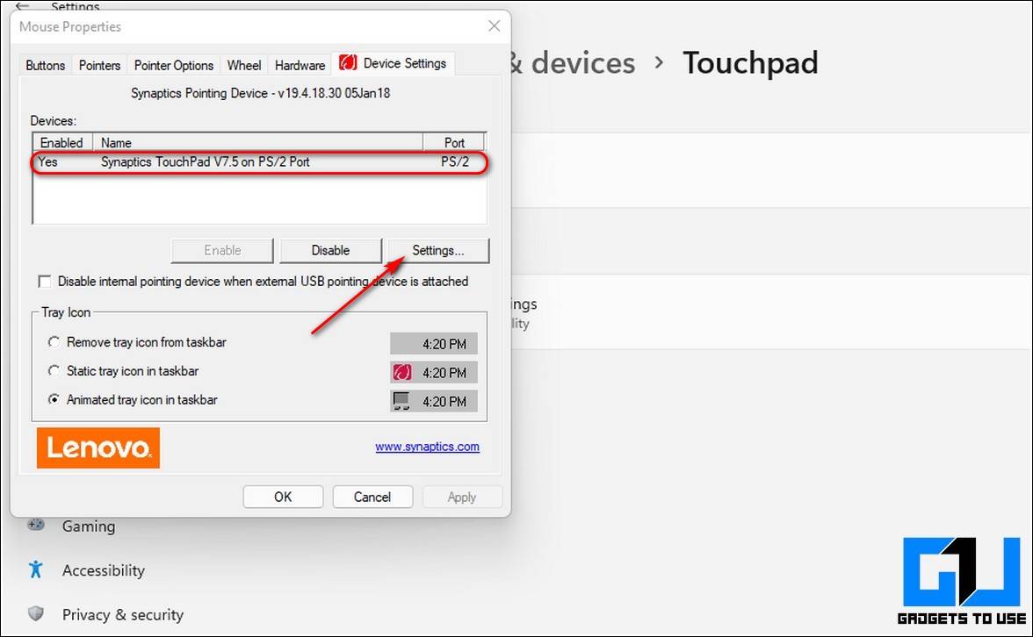
Task: Click the Accessibility person icon
Action: click(x=35, y=569)
